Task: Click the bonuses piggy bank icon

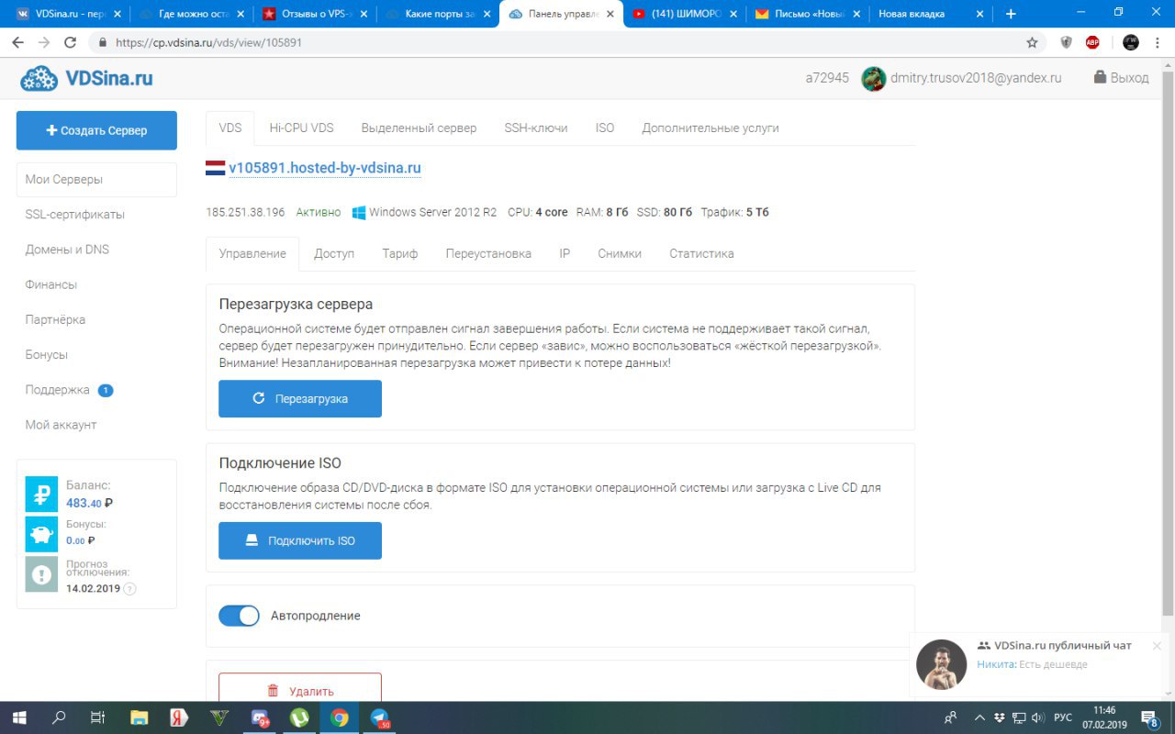Action: click(41, 534)
